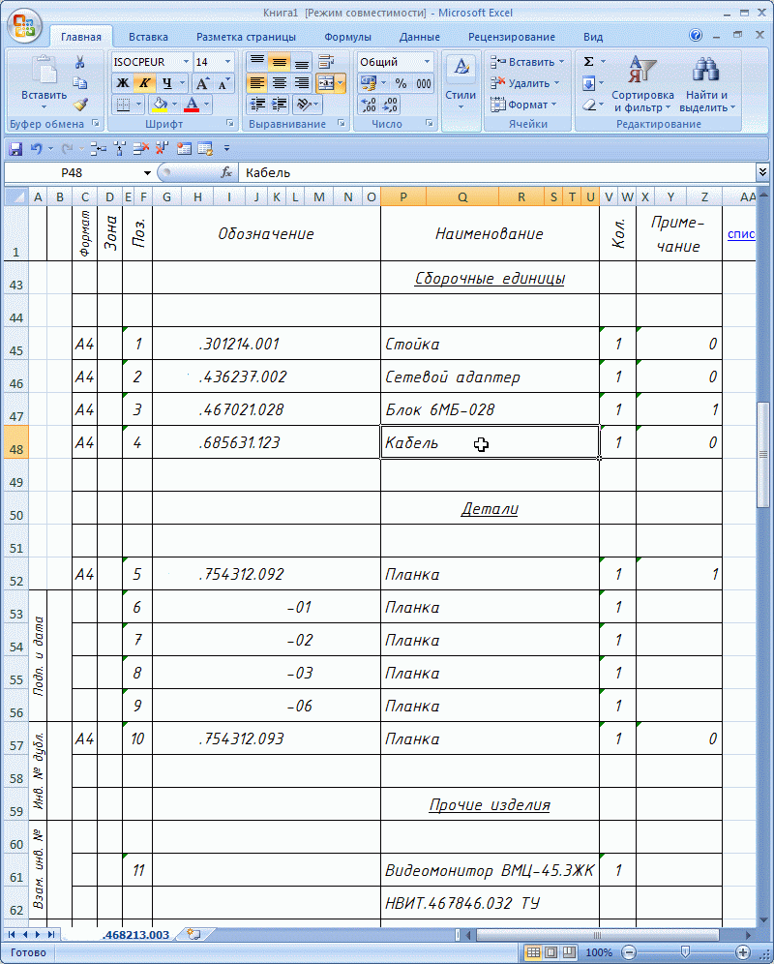Click the Формат cells button
The image size is (774, 964).
pyautogui.click(x=523, y=105)
